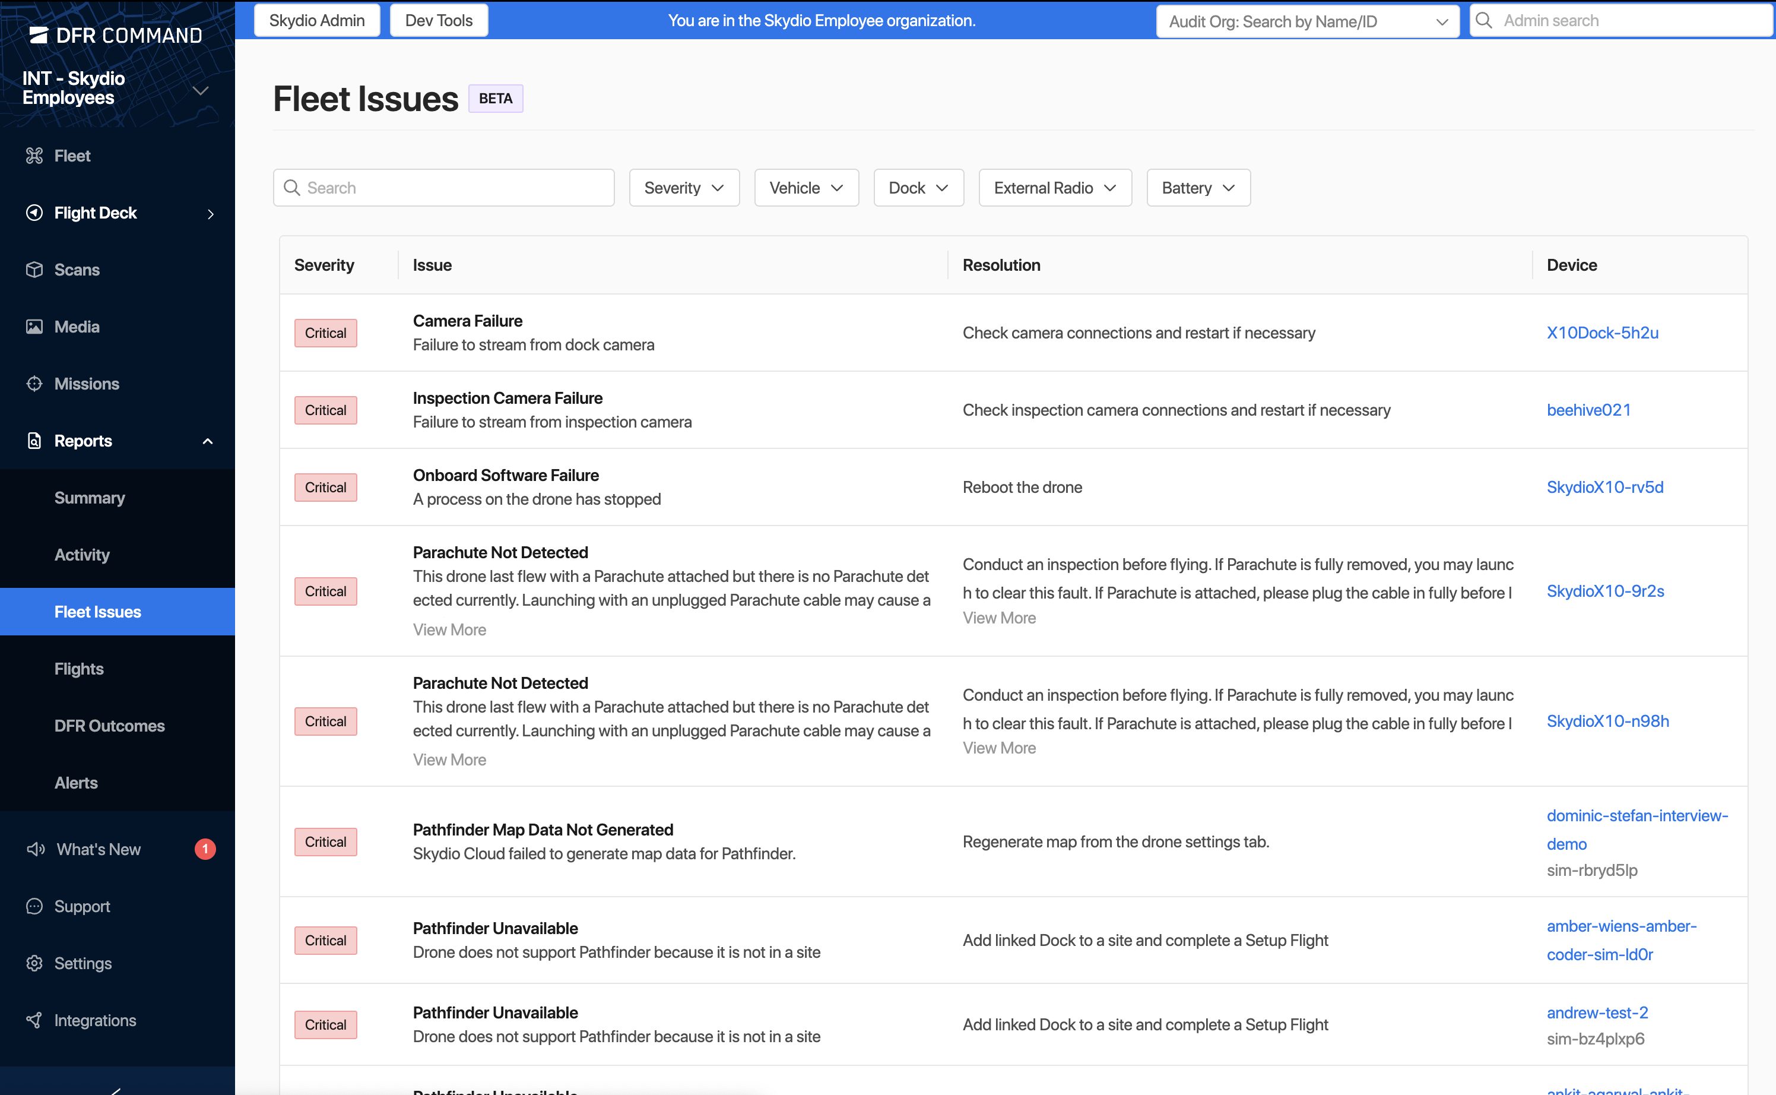Open the Vehicle filter dropdown
The image size is (1776, 1095).
point(806,188)
